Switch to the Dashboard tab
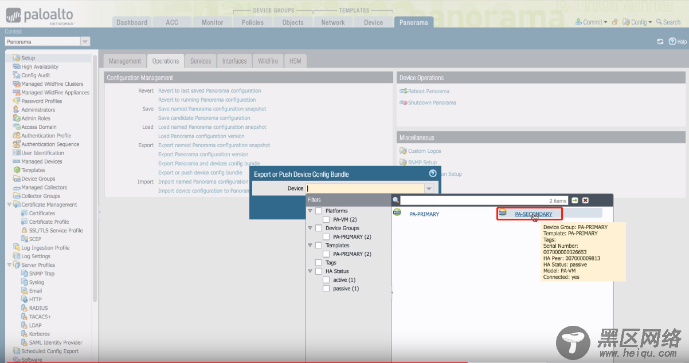Image resolution: width=689 pixels, height=363 pixels. [132, 22]
